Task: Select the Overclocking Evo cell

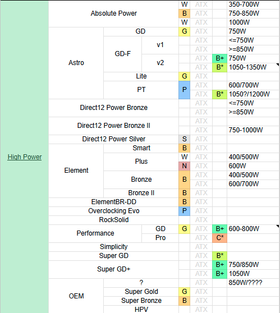Action: point(114,211)
